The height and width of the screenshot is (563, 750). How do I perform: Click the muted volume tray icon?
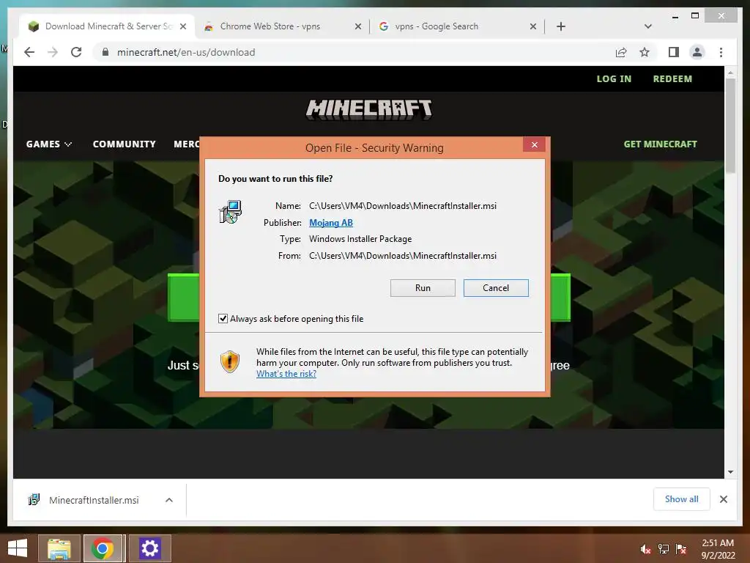click(645, 549)
